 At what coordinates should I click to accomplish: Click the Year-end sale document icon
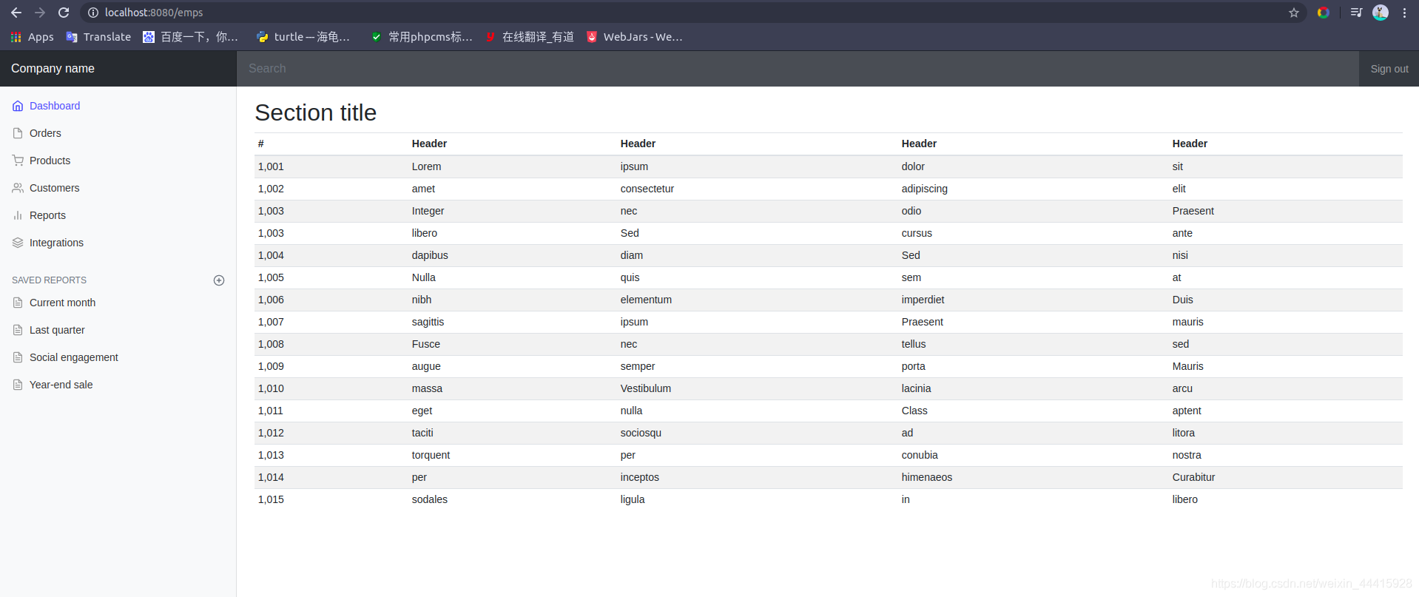(x=18, y=385)
